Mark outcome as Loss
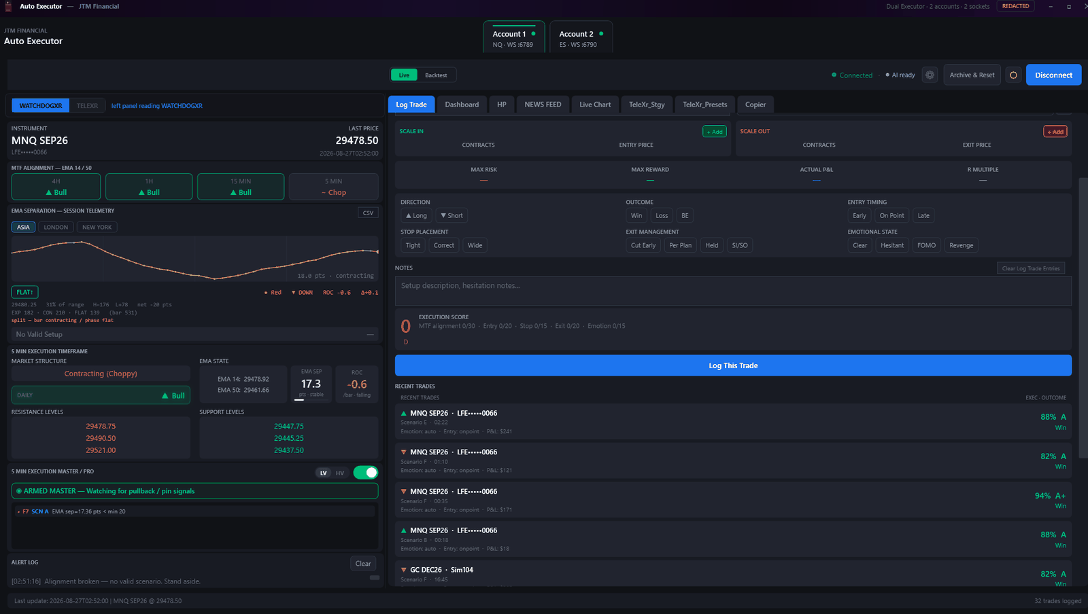Image resolution: width=1088 pixels, height=614 pixels. 662,216
